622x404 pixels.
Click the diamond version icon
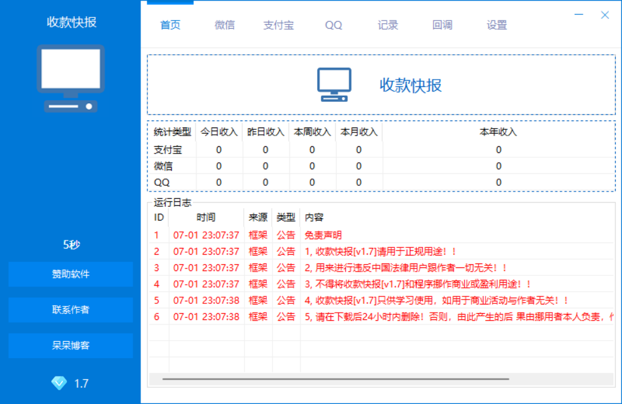tap(59, 383)
